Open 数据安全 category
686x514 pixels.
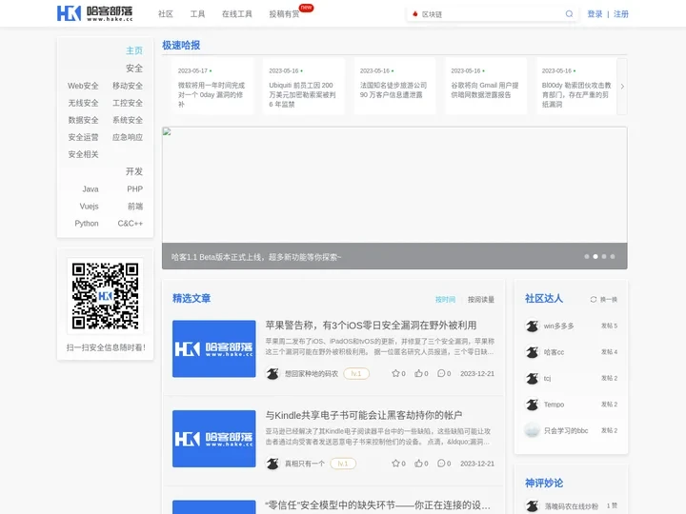click(x=83, y=120)
